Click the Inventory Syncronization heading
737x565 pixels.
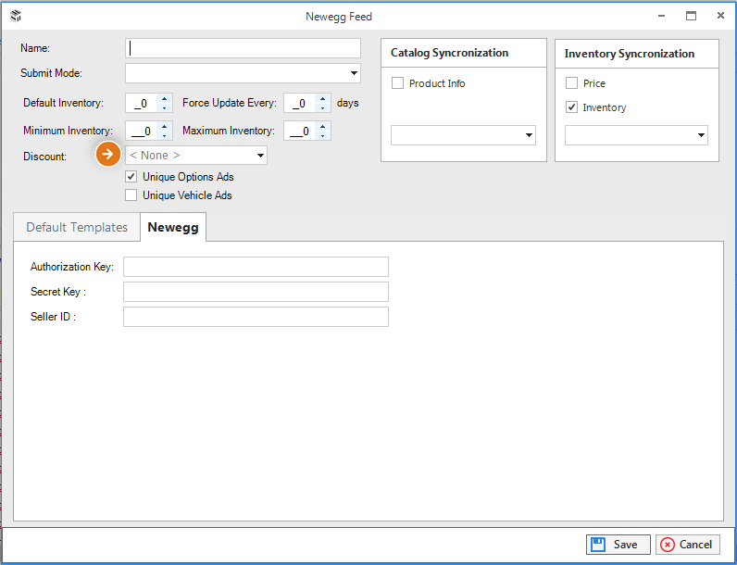pyautogui.click(x=629, y=54)
